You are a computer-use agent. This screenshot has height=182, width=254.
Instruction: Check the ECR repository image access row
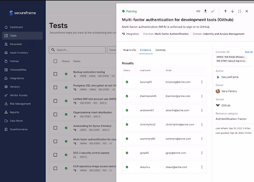click(x=56, y=168)
